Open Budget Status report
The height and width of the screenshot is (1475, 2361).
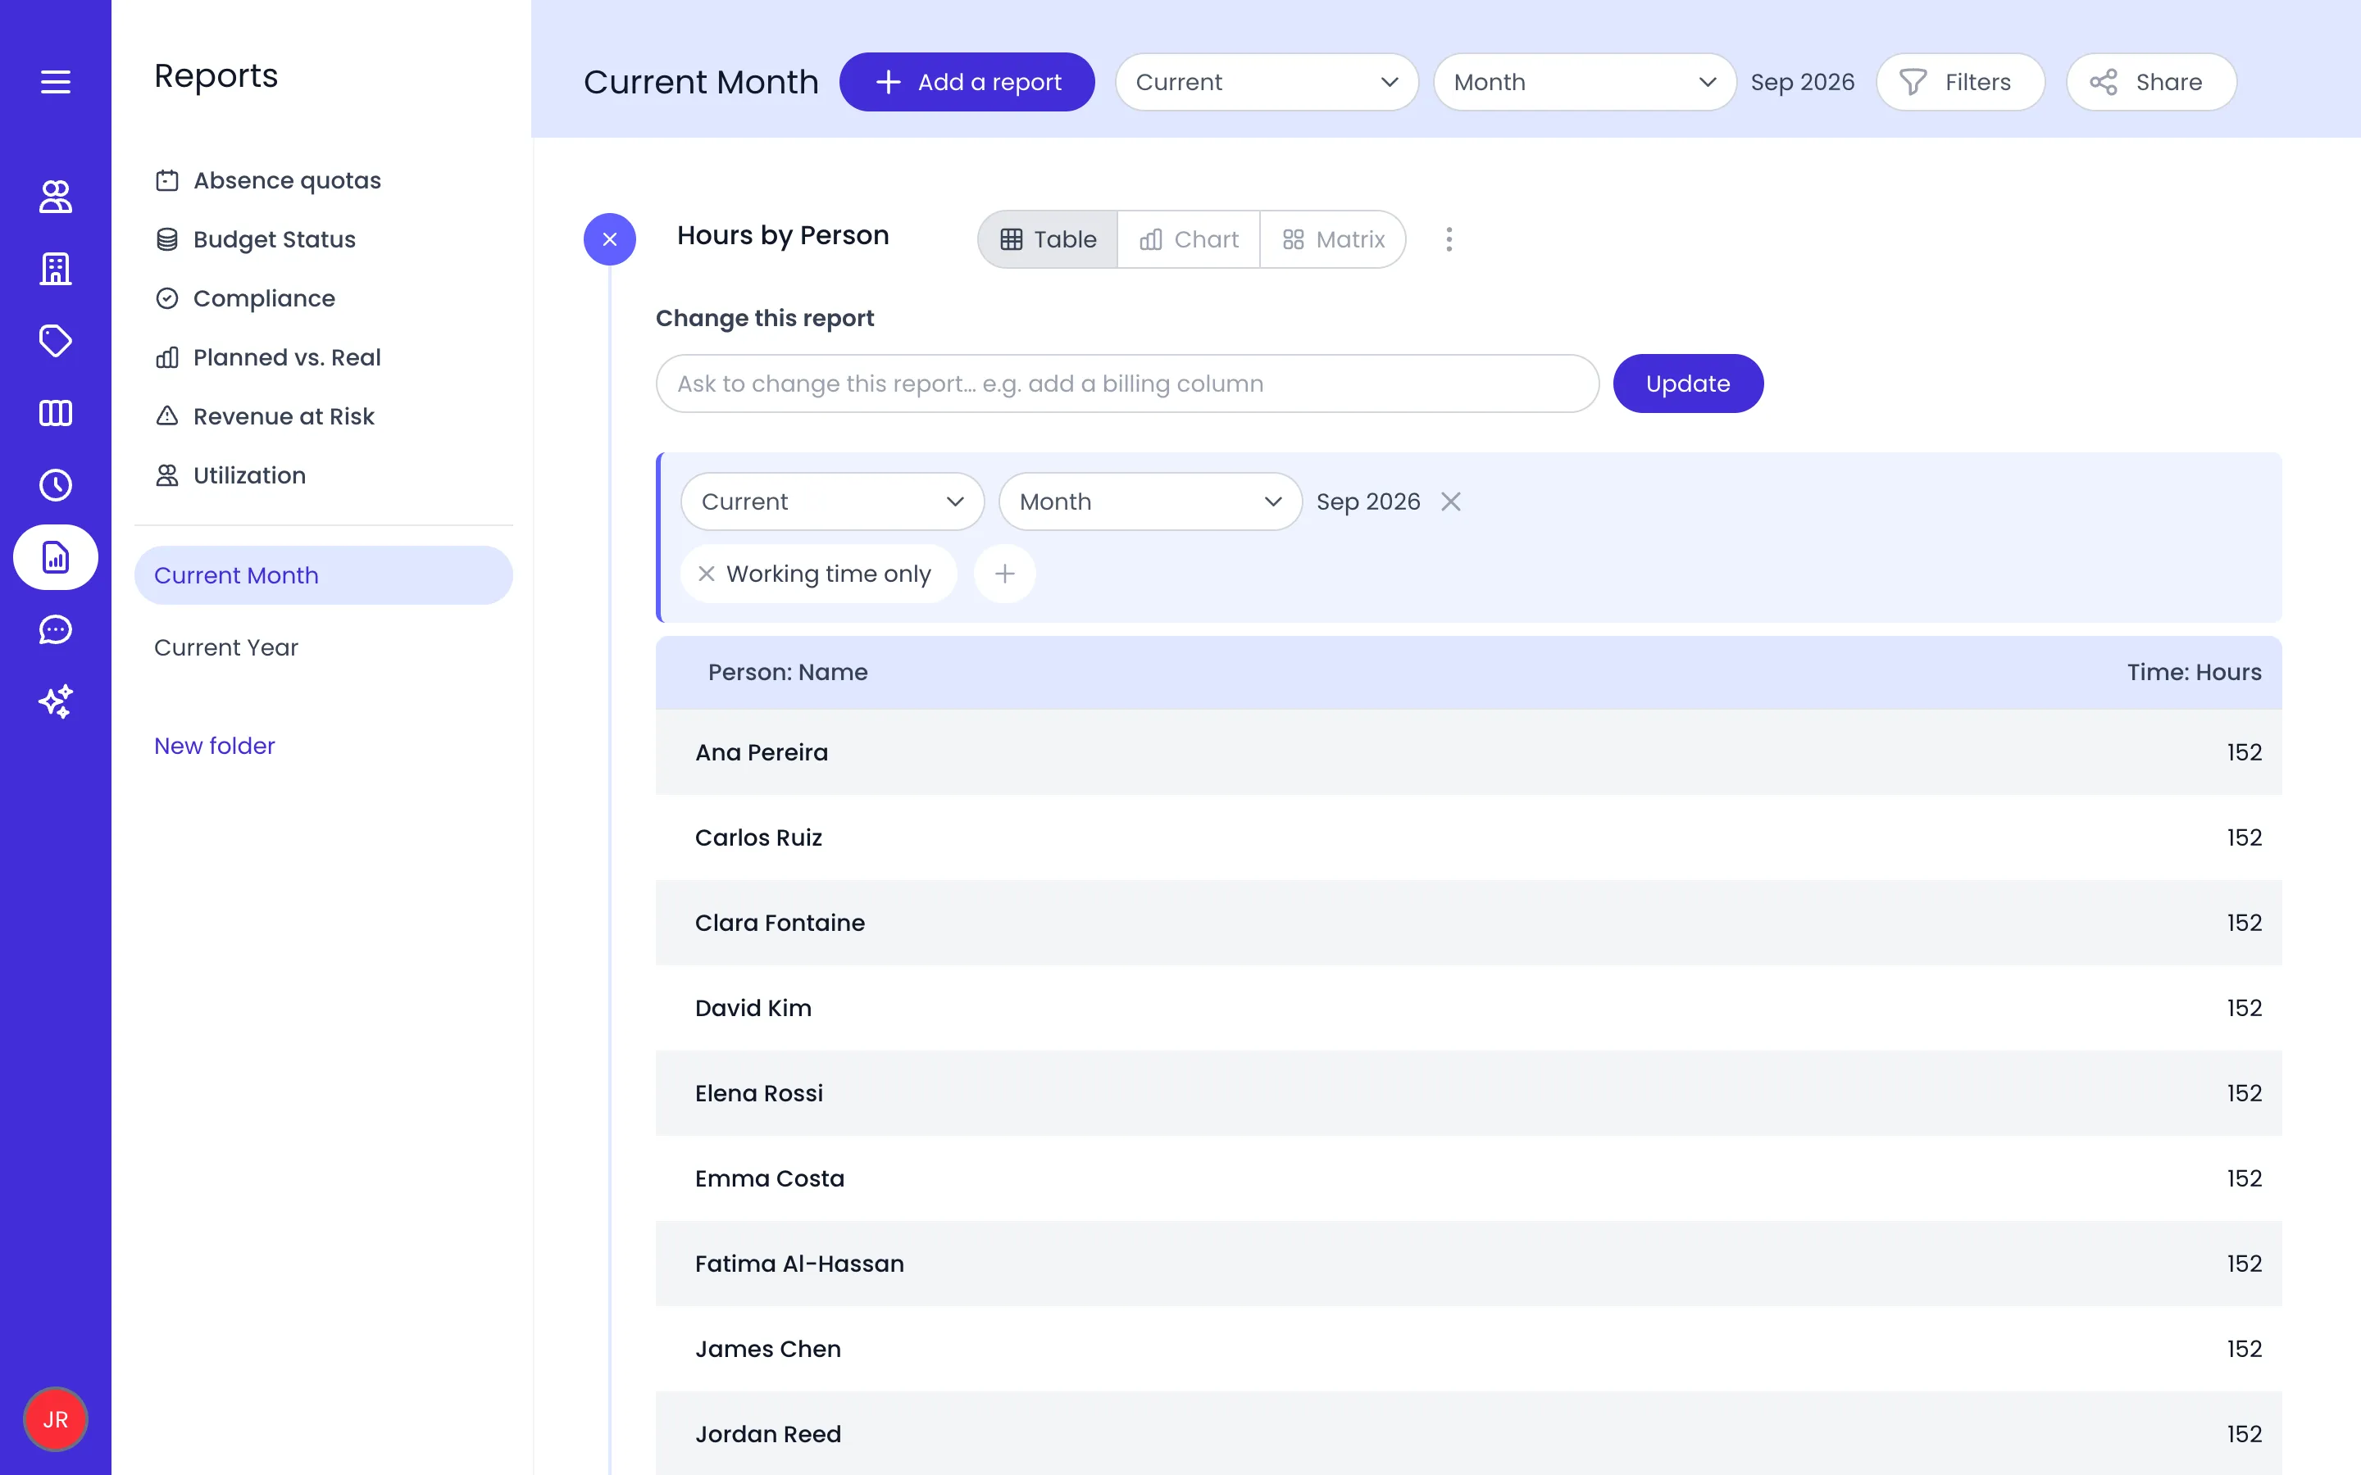256,239
